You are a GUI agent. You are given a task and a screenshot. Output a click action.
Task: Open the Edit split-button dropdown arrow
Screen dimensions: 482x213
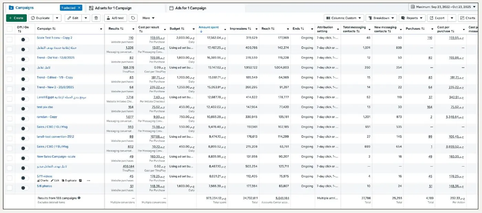click(x=86, y=18)
